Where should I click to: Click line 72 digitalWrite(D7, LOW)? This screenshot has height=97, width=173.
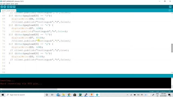click(27, 28)
